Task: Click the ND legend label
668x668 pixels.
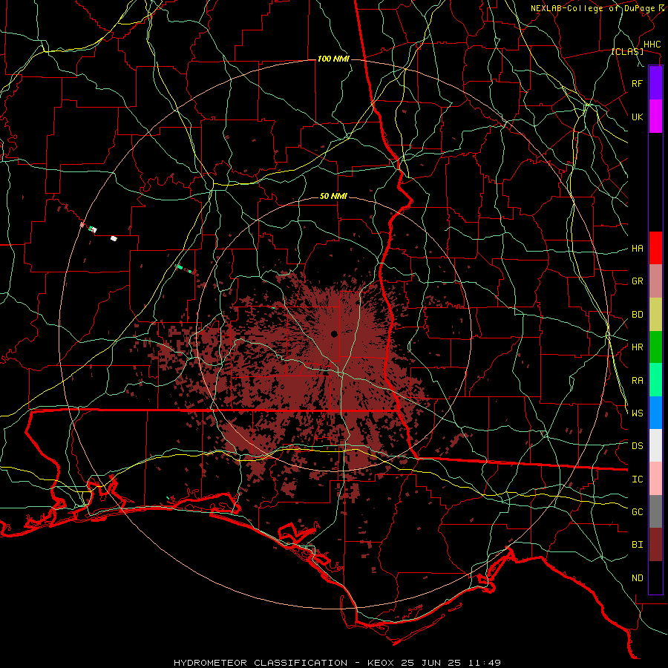Action: pyautogui.click(x=638, y=578)
